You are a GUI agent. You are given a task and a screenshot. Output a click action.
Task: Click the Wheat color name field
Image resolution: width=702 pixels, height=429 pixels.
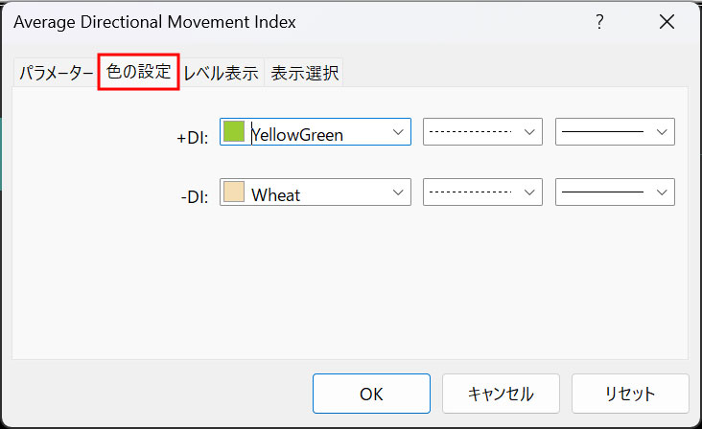coord(317,194)
